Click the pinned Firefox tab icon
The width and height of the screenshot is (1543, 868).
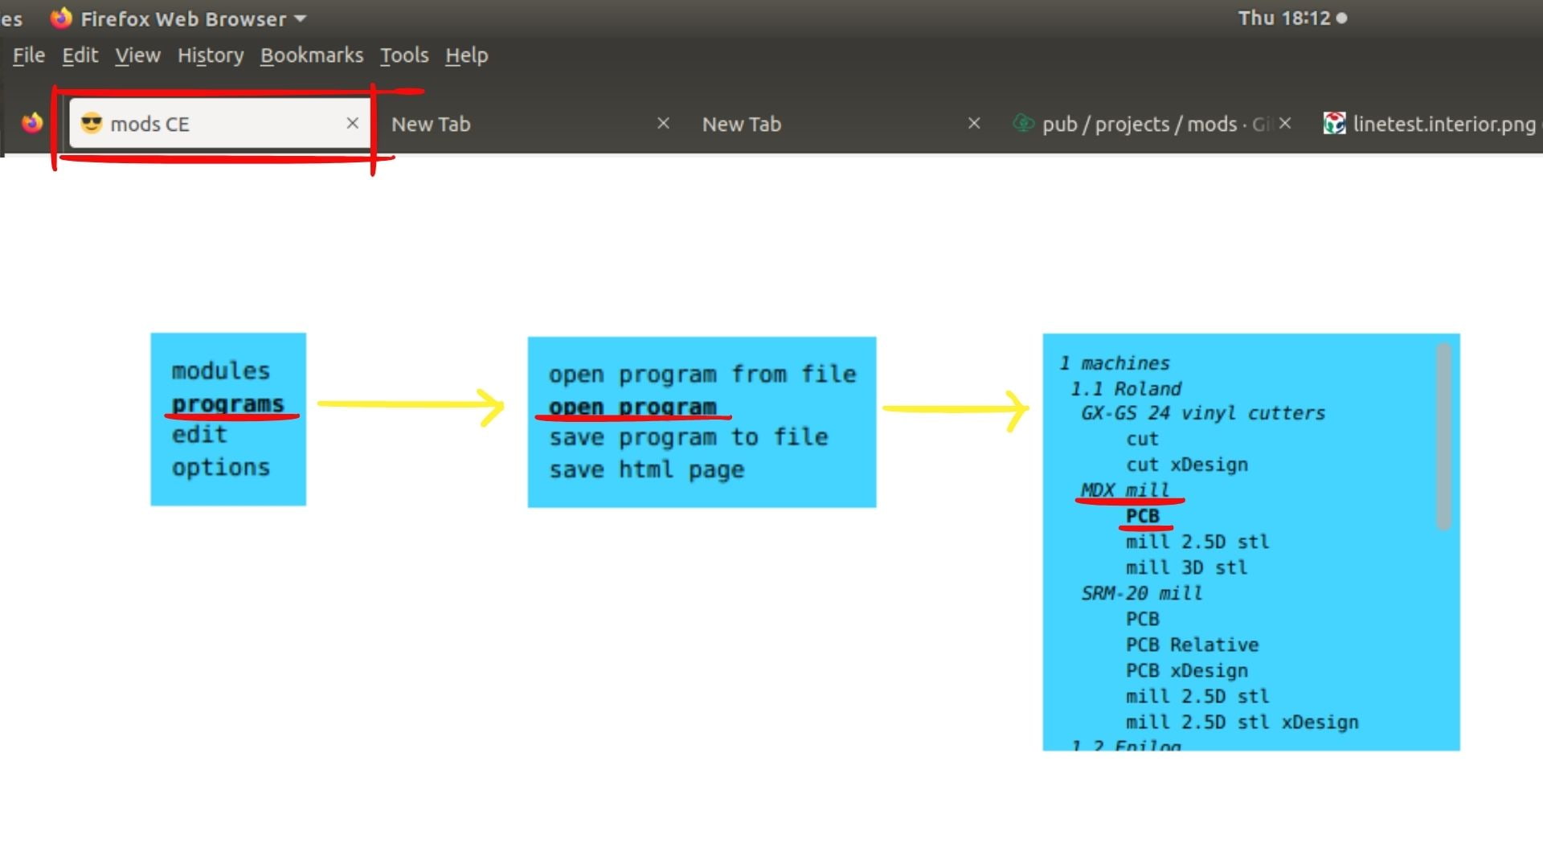pos(32,123)
